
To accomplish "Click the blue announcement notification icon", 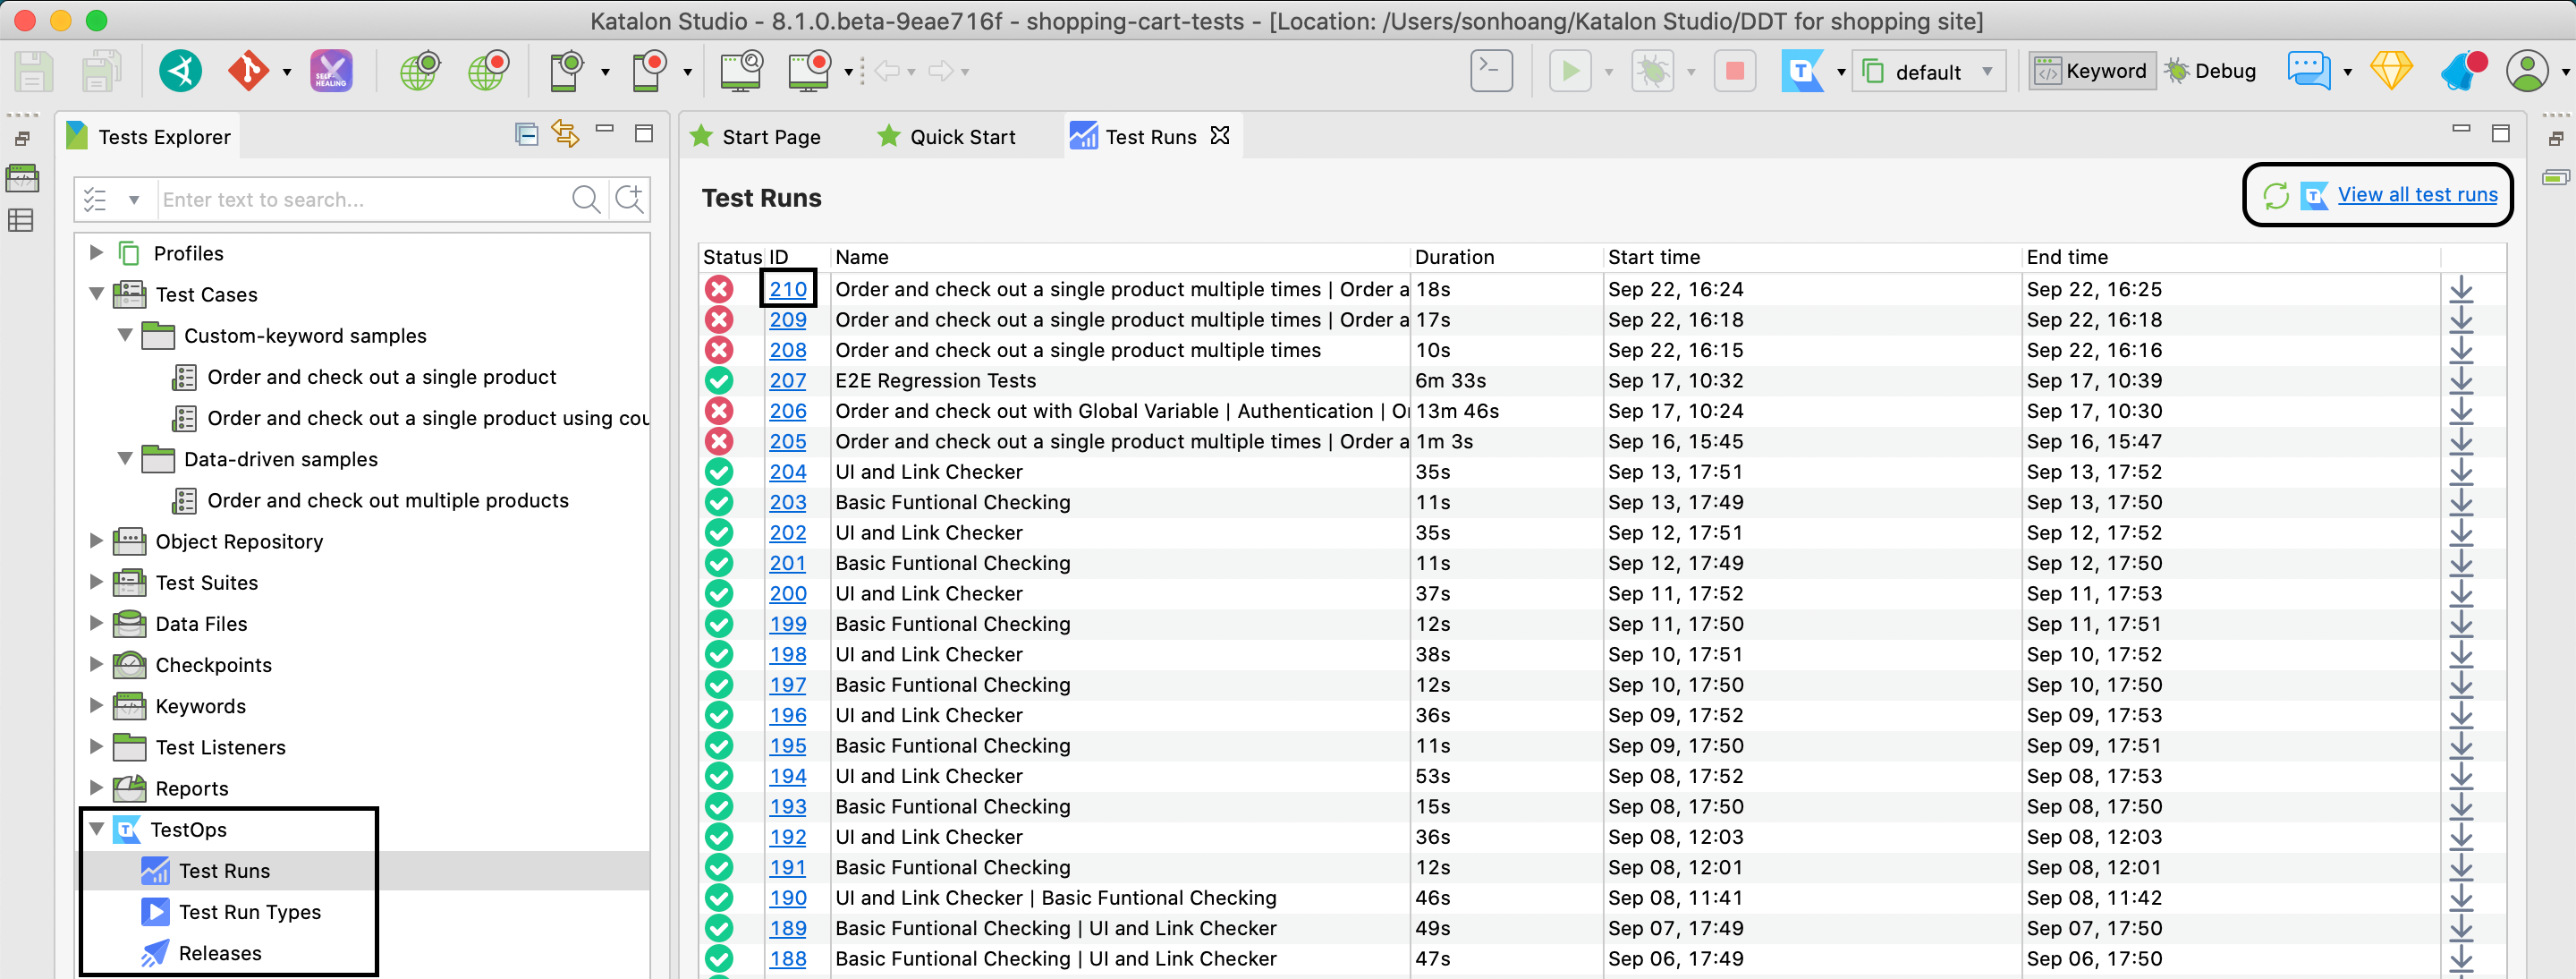I will [x=2463, y=71].
